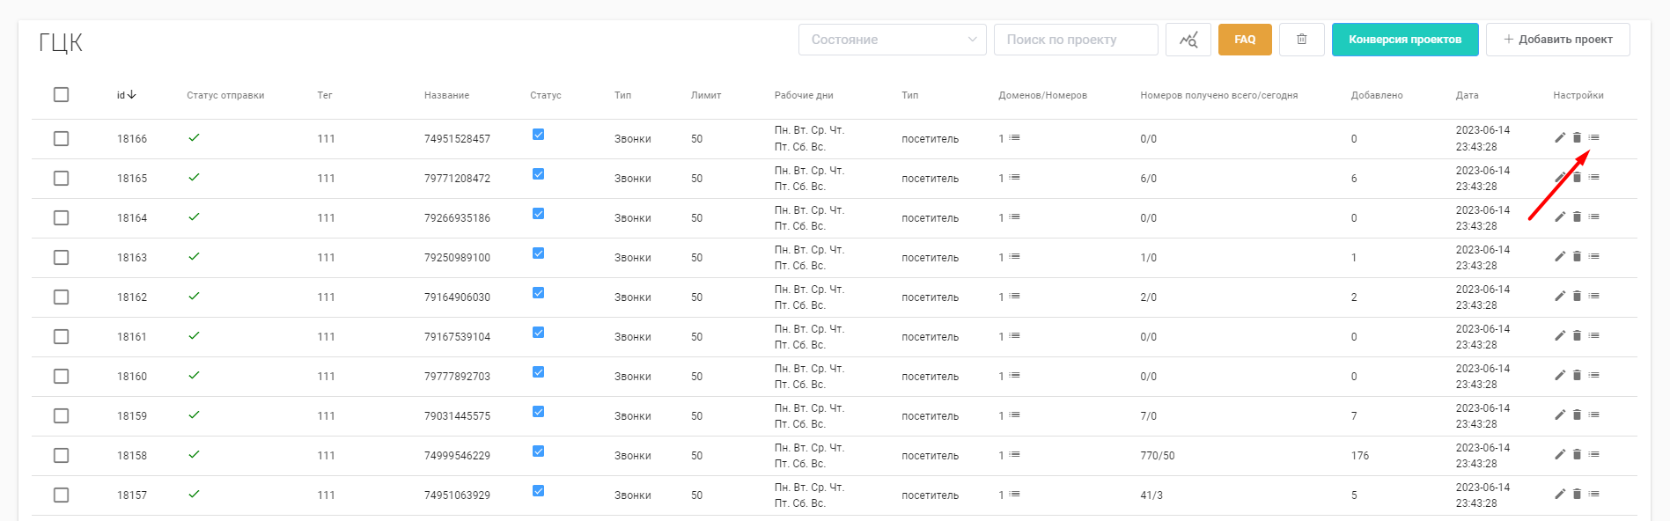1670x521 pixels.
Task: Click the Название column header
Action: pos(446,95)
